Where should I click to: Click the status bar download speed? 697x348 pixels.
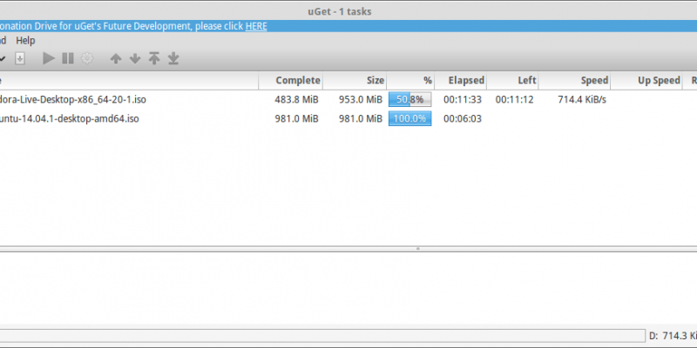click(673, 336)
